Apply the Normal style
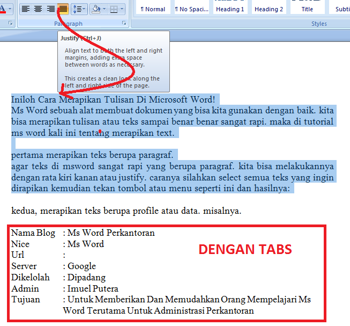The image size is (350, 326). tap(153, 7)
